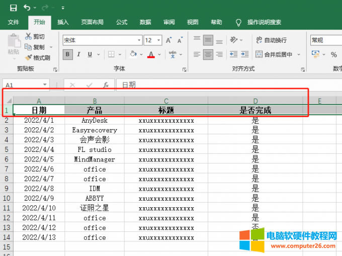Click the Save icon in title bar
The height and width of the screenshot is (256, 342).
(13, 8)
